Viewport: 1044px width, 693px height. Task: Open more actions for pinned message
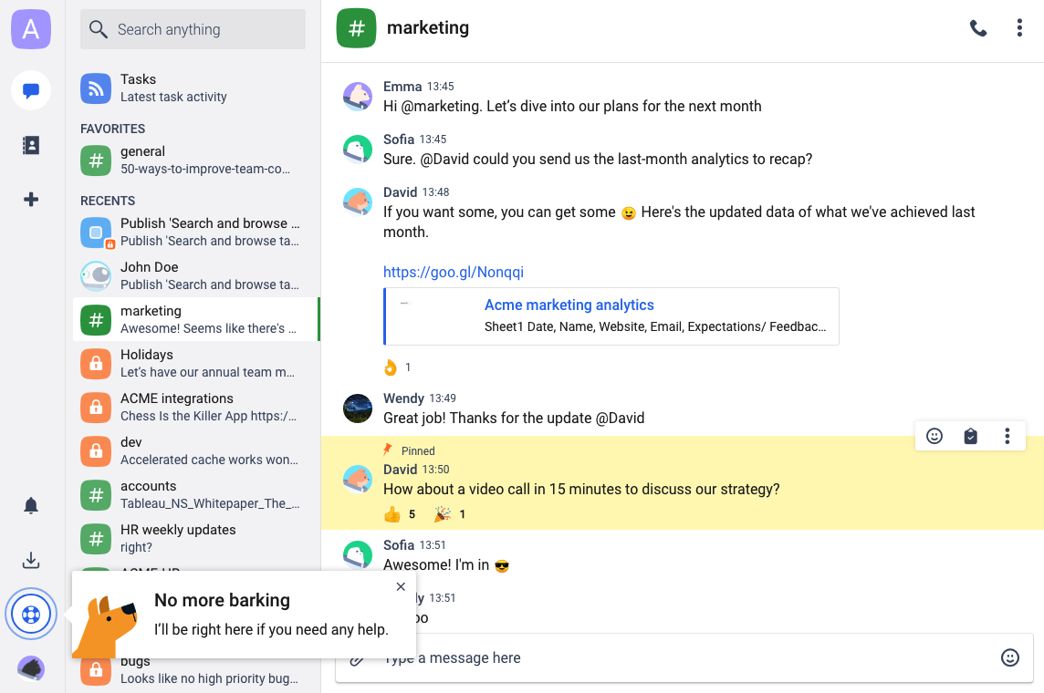[x=1007, y=436]
